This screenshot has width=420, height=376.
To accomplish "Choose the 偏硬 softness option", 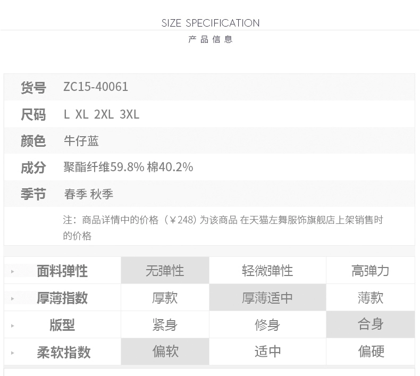I will (x=371, y=352).
